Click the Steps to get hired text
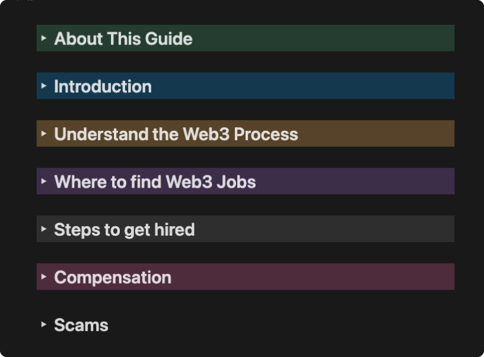This screenshot has height=357, width=484. point(124,230)
